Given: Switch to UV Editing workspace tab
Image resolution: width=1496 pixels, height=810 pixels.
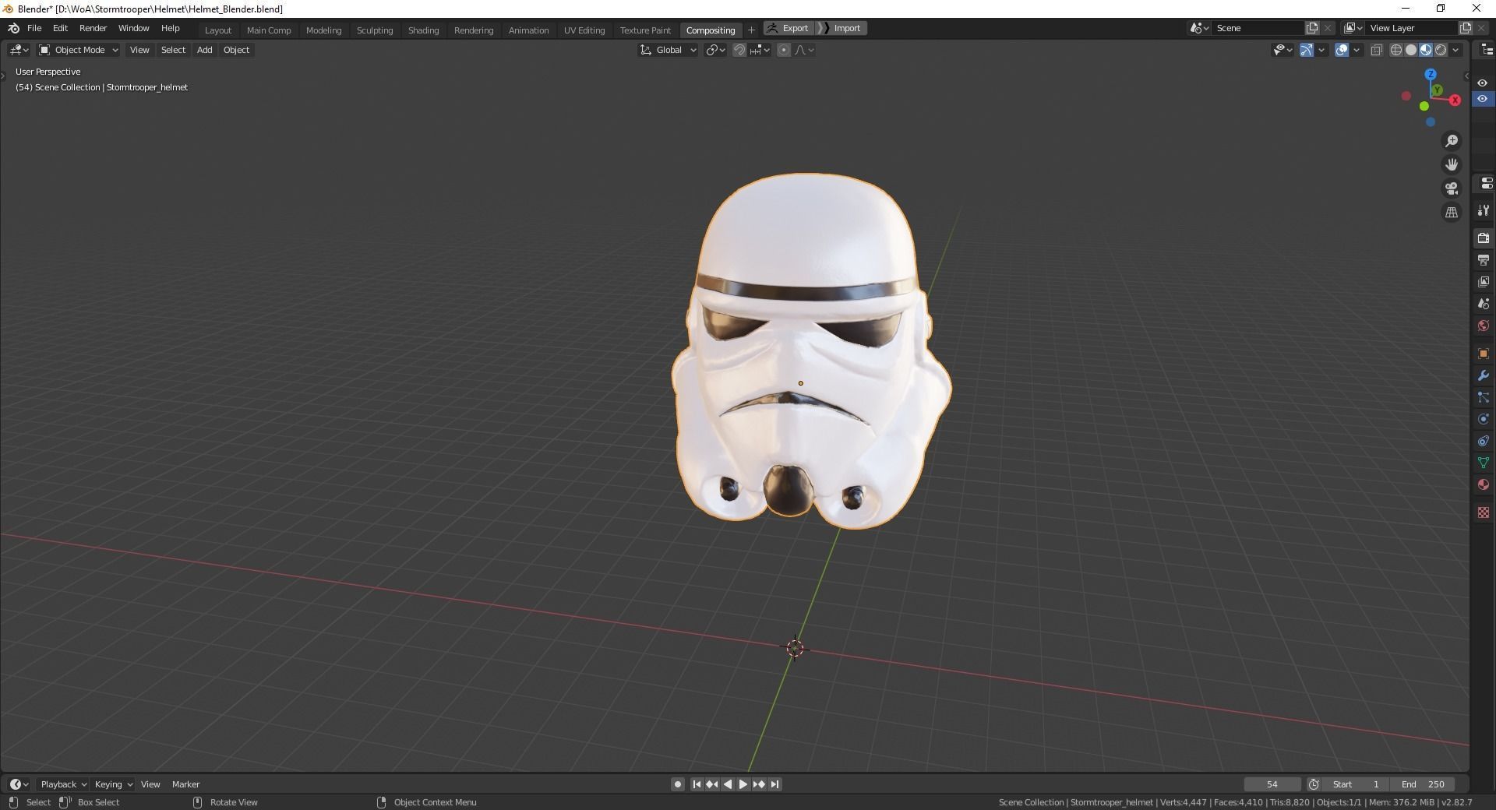Looking at the screenshot, I should click(584, 30).
